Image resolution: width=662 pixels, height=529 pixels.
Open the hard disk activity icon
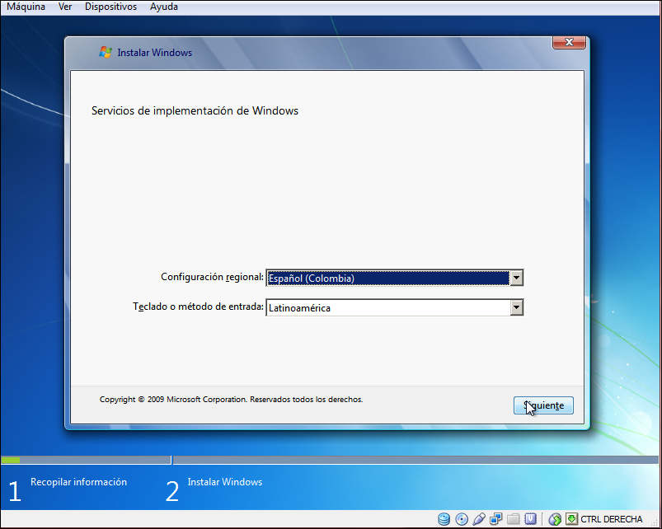444,519
